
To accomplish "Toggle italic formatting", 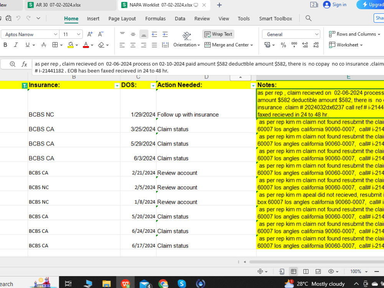I will point(16,45).
